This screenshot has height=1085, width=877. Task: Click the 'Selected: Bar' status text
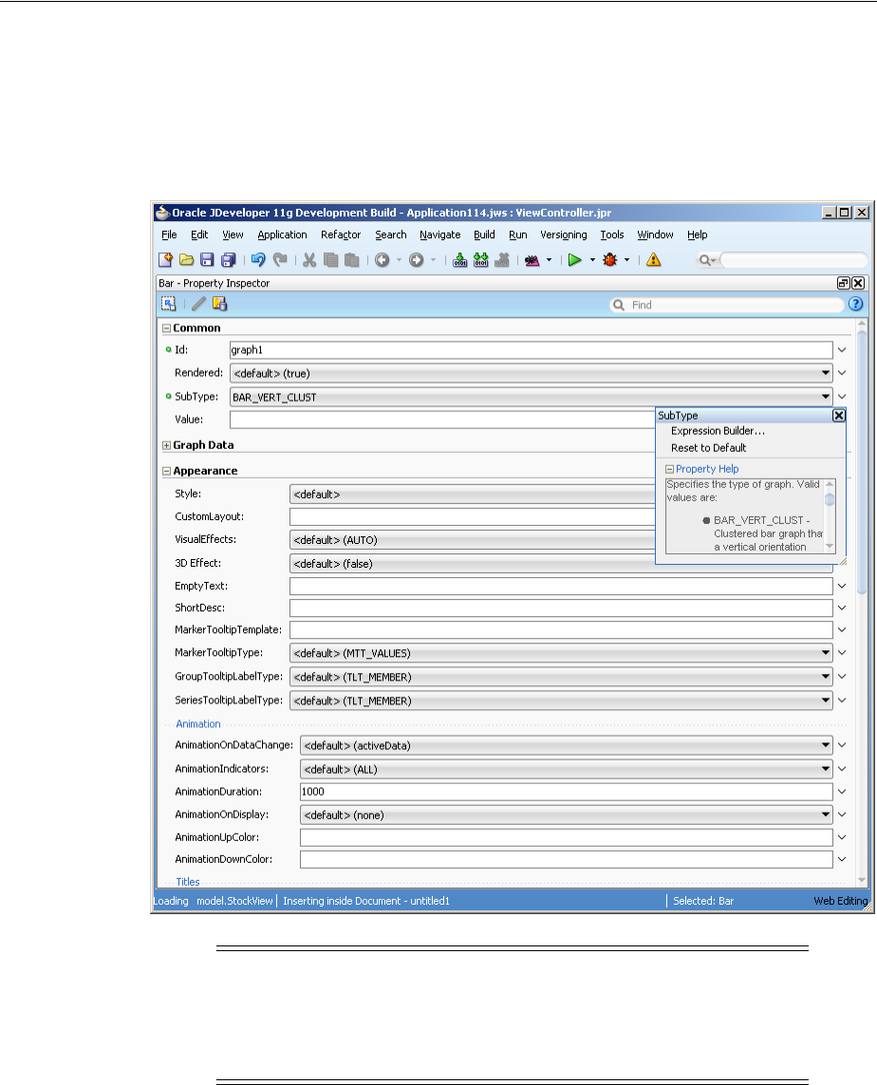point(702,901)
